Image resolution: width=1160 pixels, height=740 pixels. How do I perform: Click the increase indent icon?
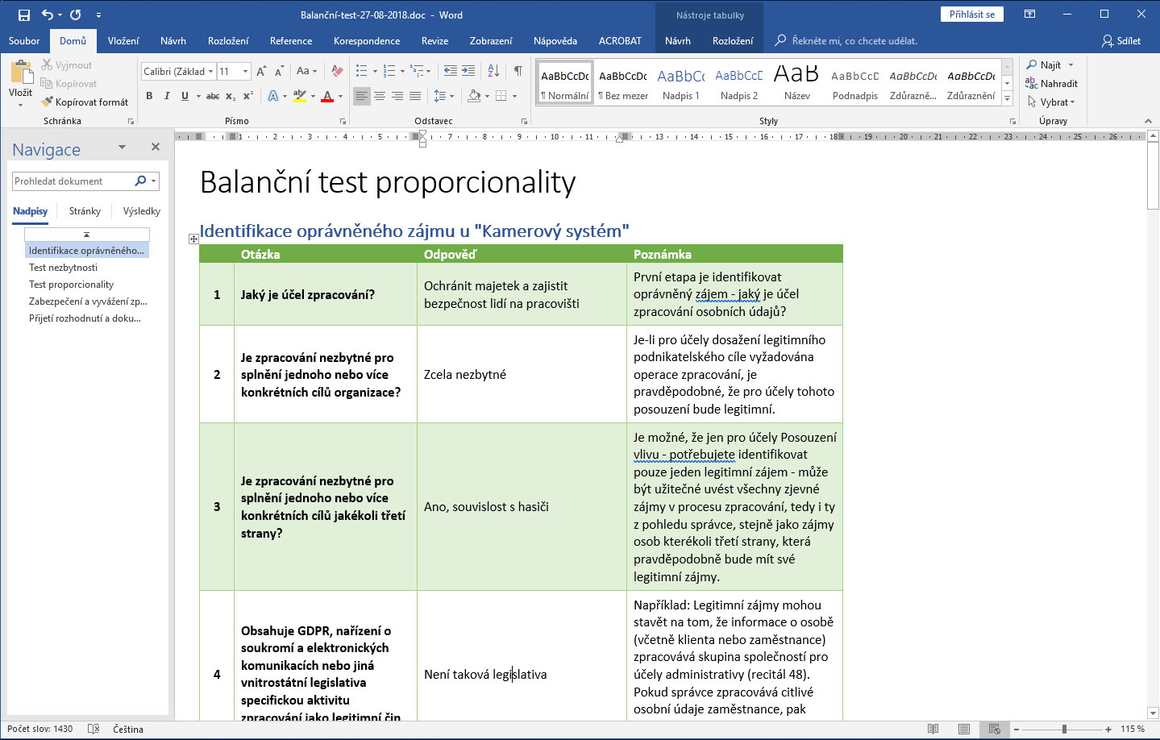pyautogui.click(x=468, y=71)
